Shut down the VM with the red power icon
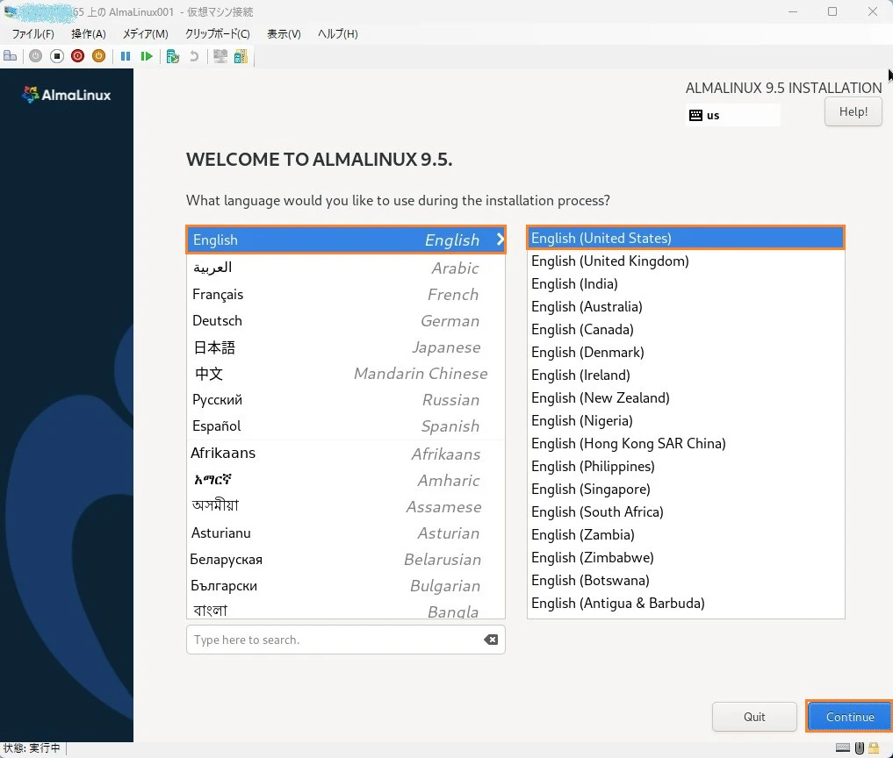The image size is (893, 758). 77,56
